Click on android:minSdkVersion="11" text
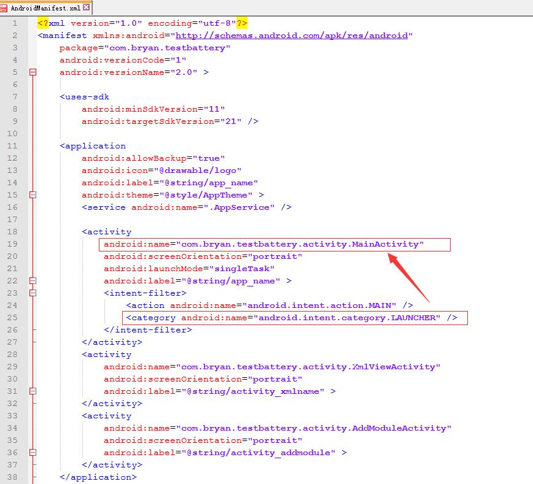Screen dimensions: 533x484 tap(153, 109)
